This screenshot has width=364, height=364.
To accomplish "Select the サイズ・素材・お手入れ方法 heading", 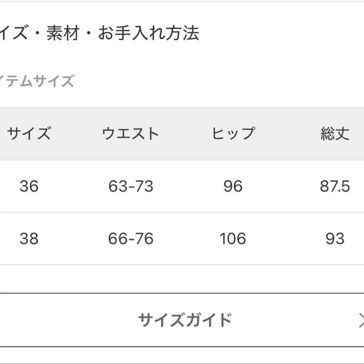I will pyautogui.click(x=99, y=34).
